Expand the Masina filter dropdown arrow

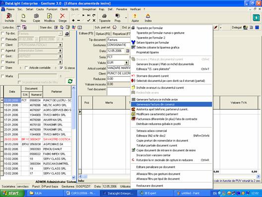tap(60, 63)
